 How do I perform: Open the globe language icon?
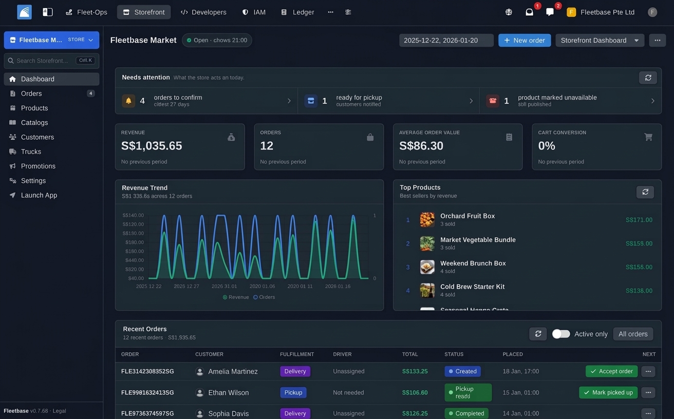point(509,12)
